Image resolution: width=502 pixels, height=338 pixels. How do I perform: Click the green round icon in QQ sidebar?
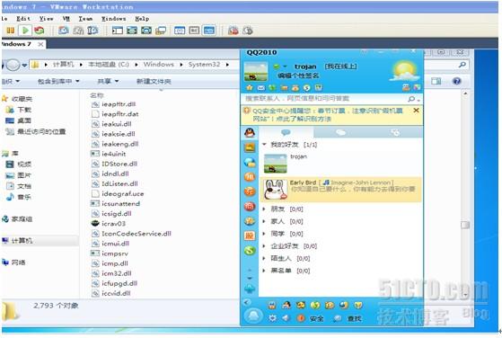pos(250,251)
